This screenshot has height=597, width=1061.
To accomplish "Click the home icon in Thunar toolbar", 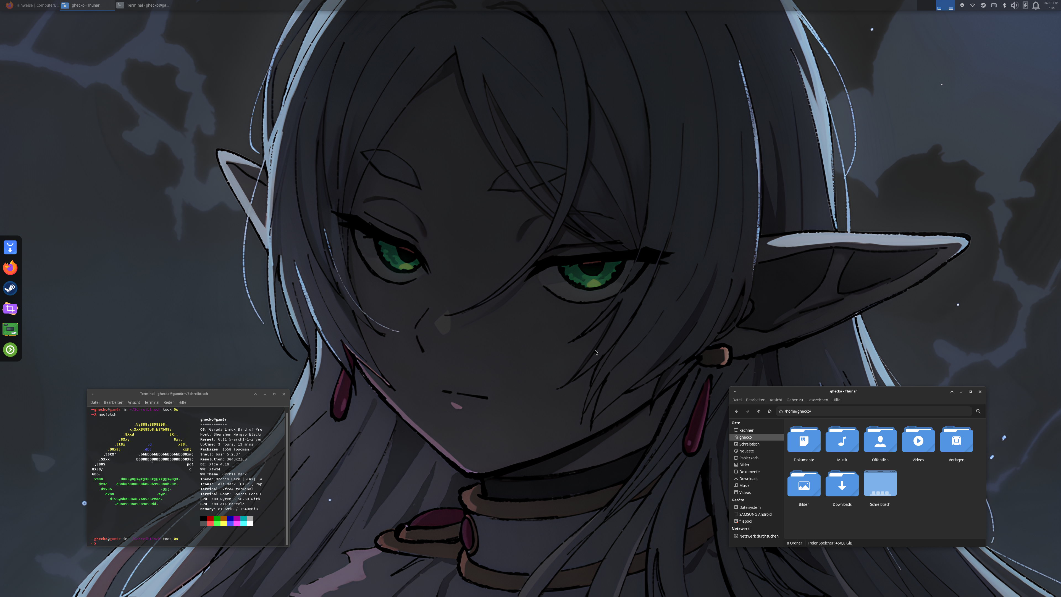I will [x=770, y=411].
